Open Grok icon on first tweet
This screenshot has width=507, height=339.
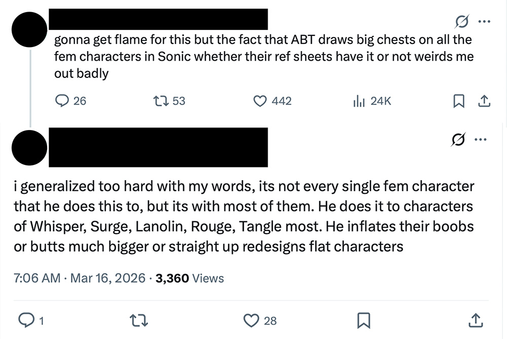click(462, 22)
